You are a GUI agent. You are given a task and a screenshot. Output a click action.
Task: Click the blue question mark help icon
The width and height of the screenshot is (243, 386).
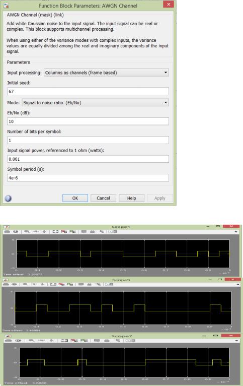coord(8,199)
